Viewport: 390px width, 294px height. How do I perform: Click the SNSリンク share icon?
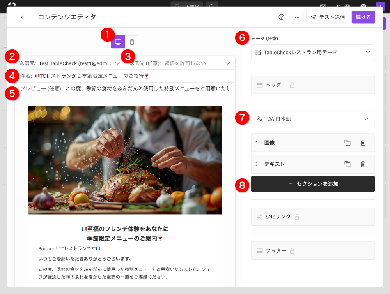pyautogui.click(x=259, y=217)
